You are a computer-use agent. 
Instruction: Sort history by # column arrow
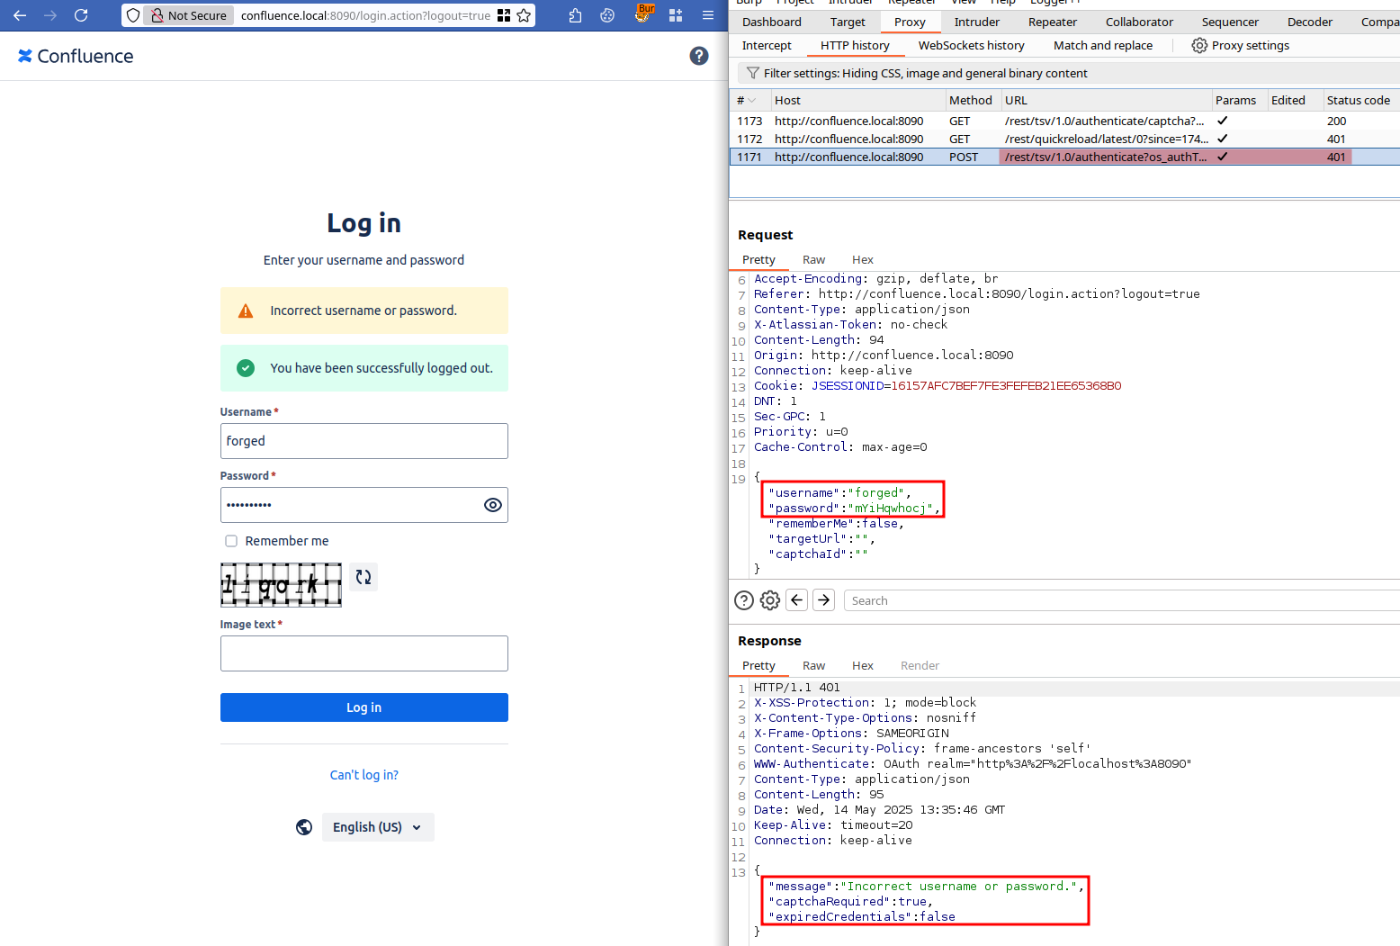tap(752, 101)
